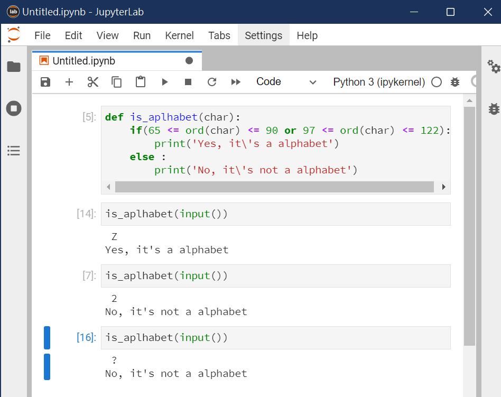This screenshot has height=397, width=501.
Task: Cut selected cell with scissors icon
Action: (x=92, y=82)
